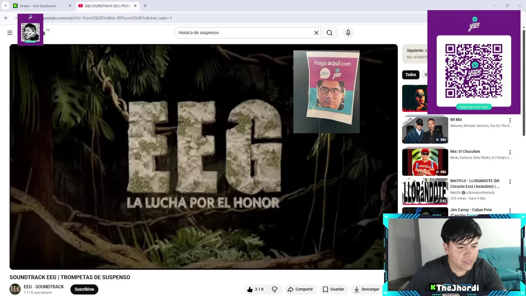This screenshot has height=296, width=526.
Task: Open the tab search dropdown arrow
Action: click(x=5, y=6)
